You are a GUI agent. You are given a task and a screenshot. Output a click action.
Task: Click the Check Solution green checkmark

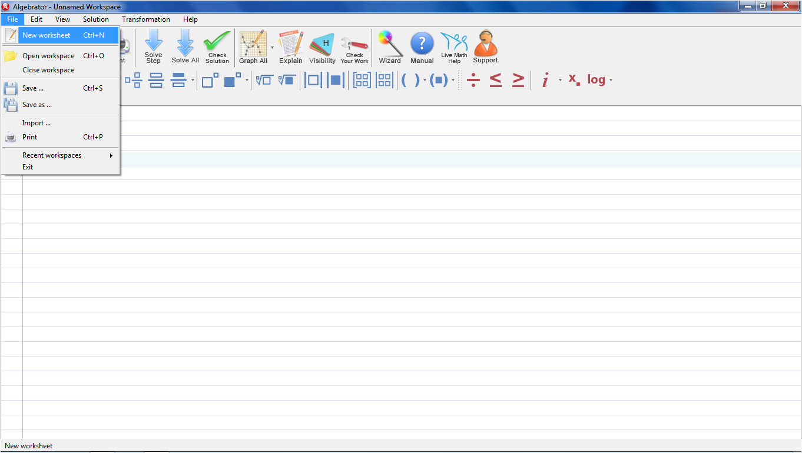(x=217, y=47)
